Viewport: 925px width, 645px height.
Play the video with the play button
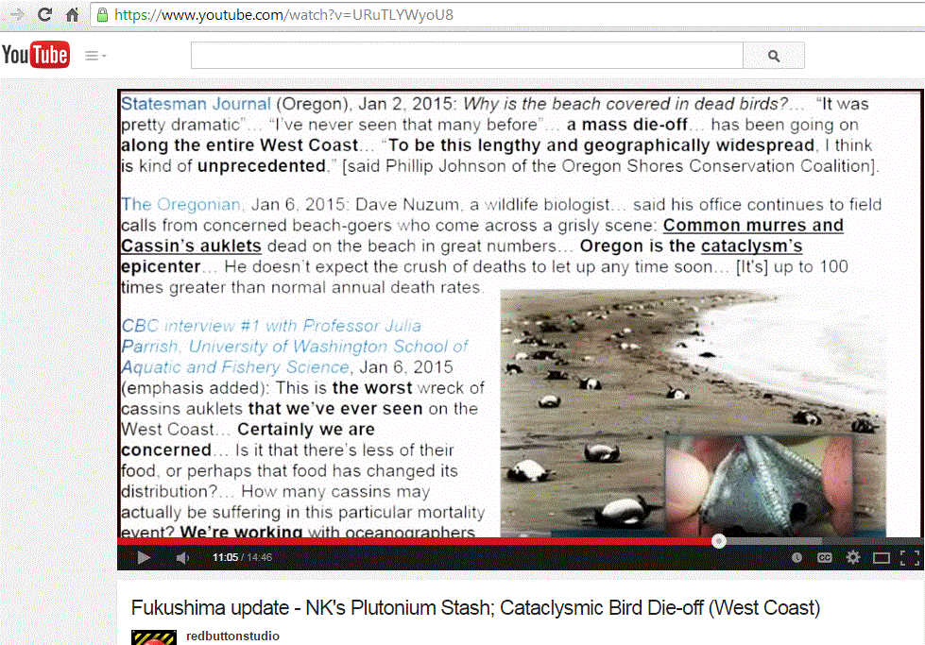pos(144,557)
